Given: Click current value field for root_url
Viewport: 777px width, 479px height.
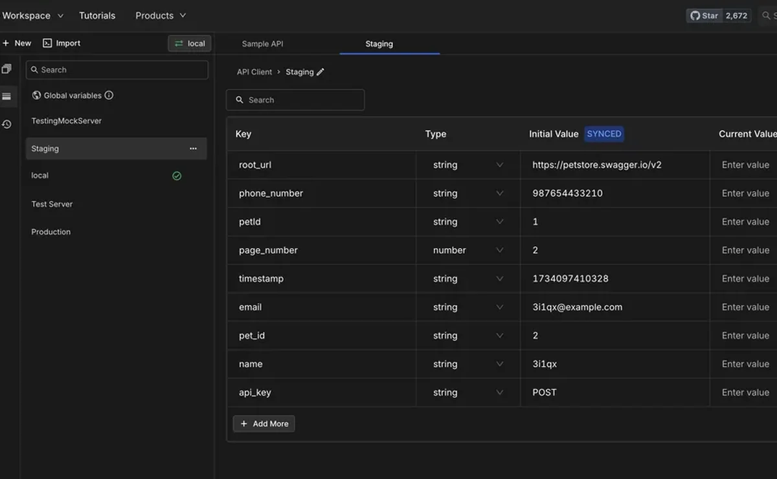Looking at the screenshot, I should click(745, 165).
